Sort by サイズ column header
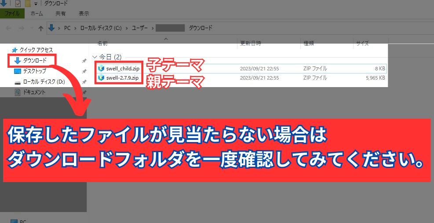The width and height of the screenshot is (434, 223). (362, 43)
